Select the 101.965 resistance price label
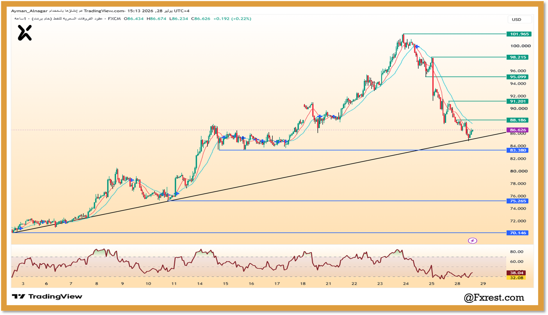This screenshot has width=548, height=315. click(519, 34)
